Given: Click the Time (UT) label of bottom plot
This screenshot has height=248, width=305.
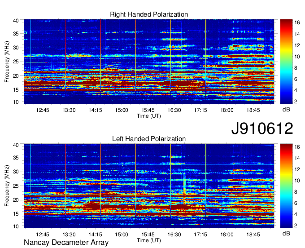Looking at the screenshot, I should (x=149, y=240).
